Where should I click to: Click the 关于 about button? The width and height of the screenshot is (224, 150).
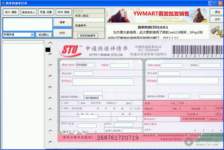point(217,19)
